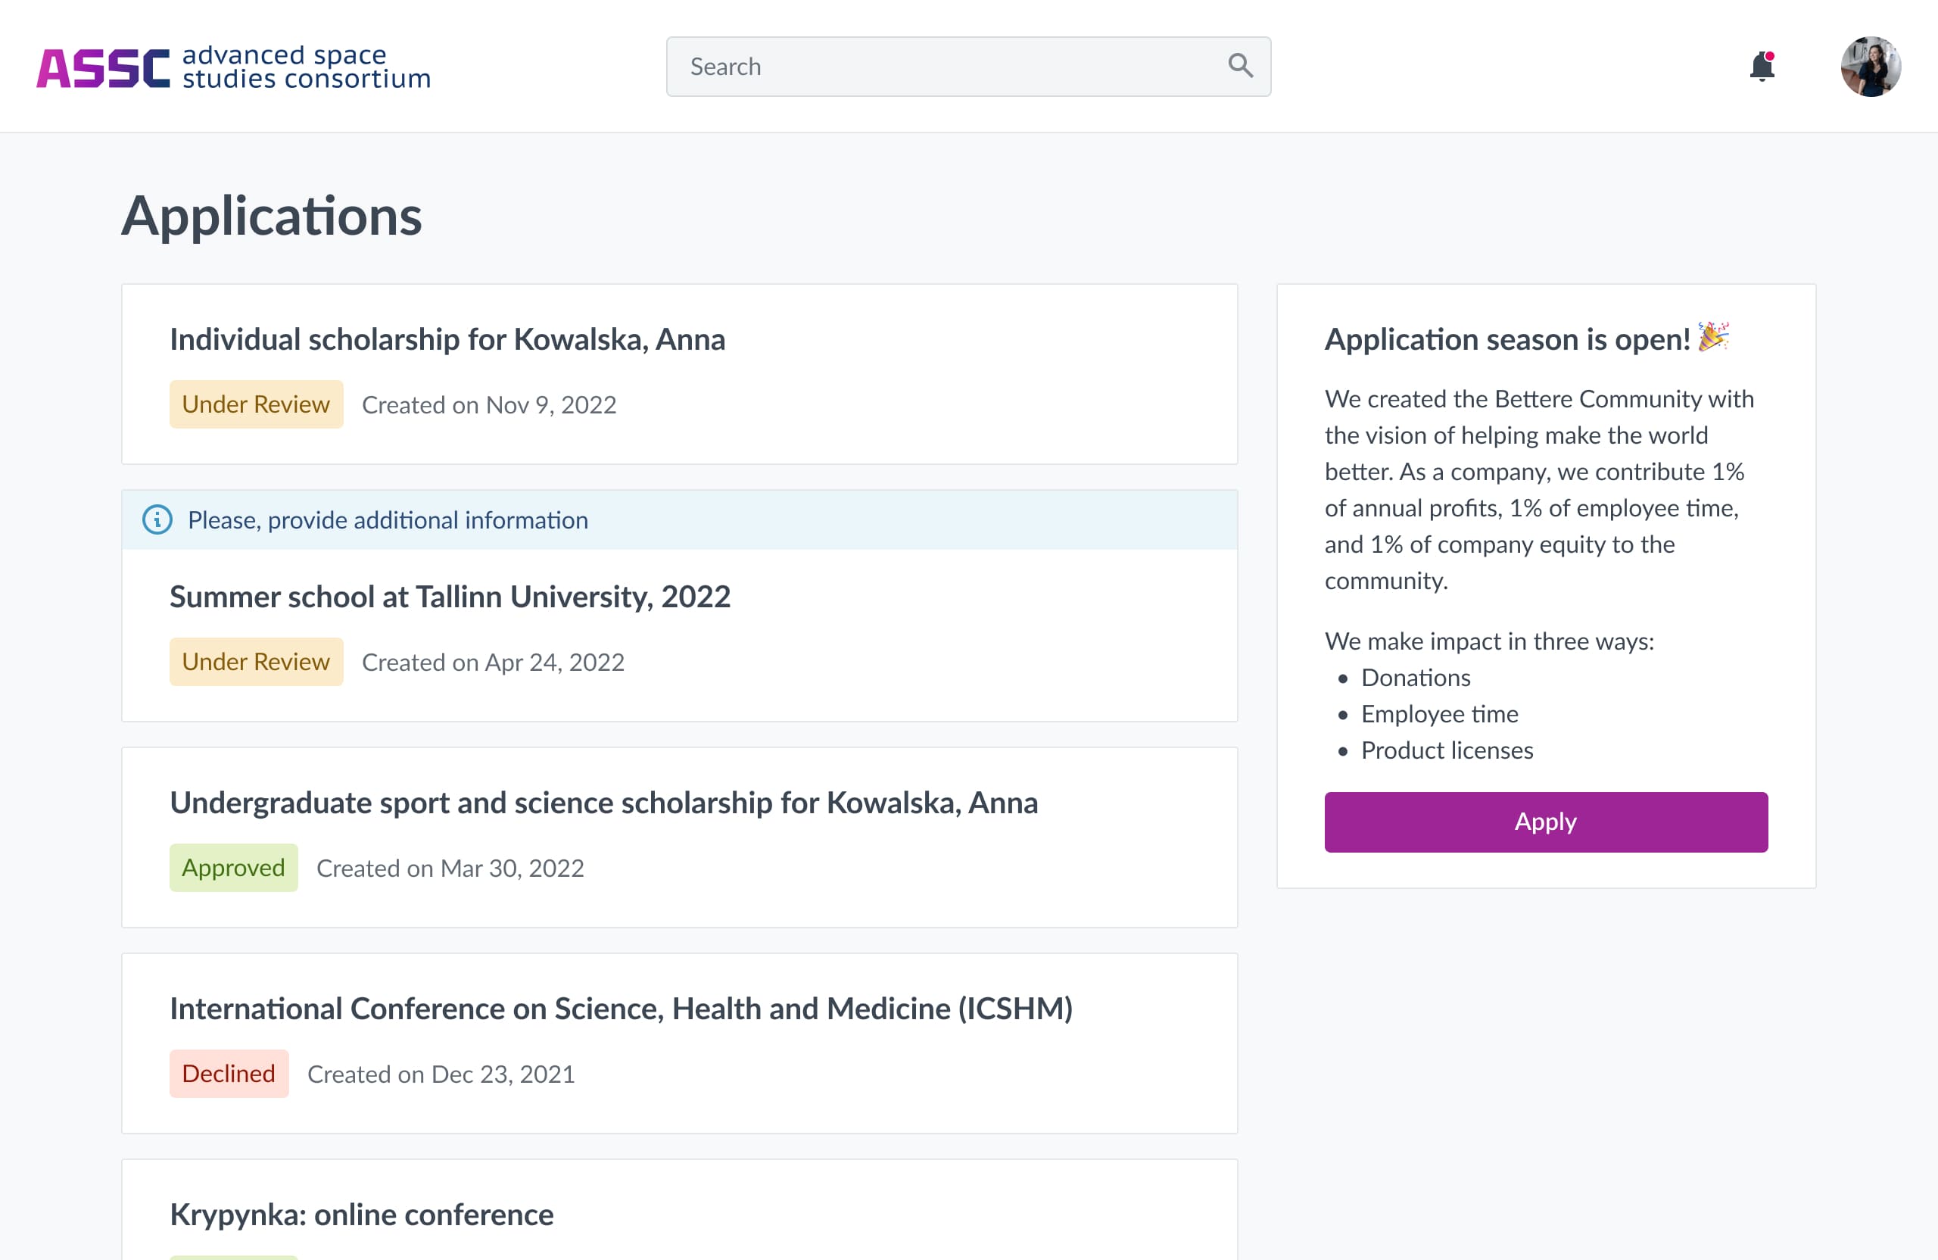Open the ICSHM conference application
1938x1260 pixels.
pyautogui.click(x=622, y=1009)
